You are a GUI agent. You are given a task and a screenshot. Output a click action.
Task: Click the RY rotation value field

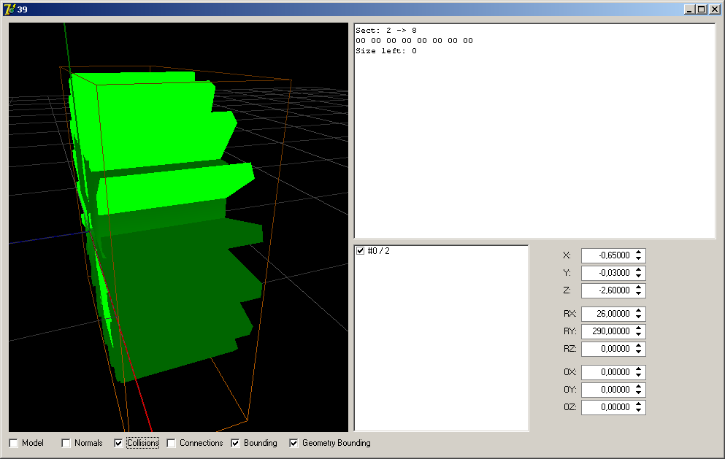pyautogui.click(x=607, y=331)
